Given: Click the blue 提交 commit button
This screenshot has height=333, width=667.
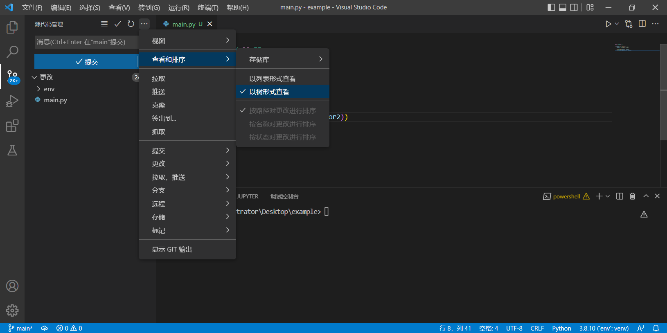Looking at the screenshot, I should [86, 62].
